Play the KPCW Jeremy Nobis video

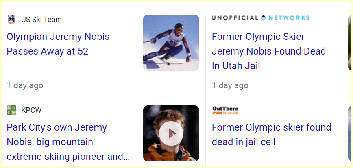[x=171, y=133]
